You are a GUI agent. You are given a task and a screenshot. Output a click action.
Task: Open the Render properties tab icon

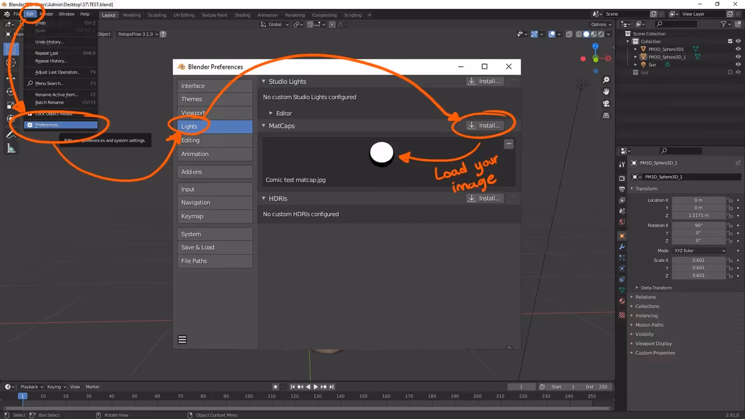coord(622,178)
